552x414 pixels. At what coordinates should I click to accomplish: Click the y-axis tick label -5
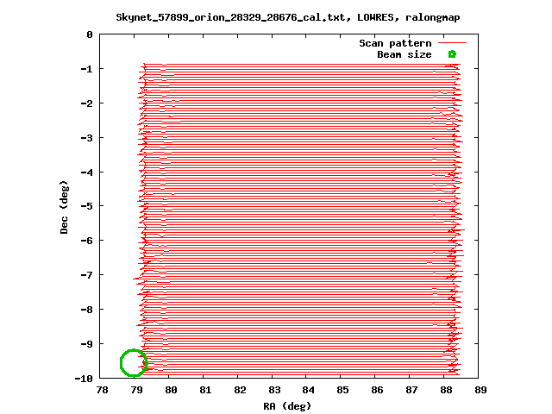click(x=86, y=205)
